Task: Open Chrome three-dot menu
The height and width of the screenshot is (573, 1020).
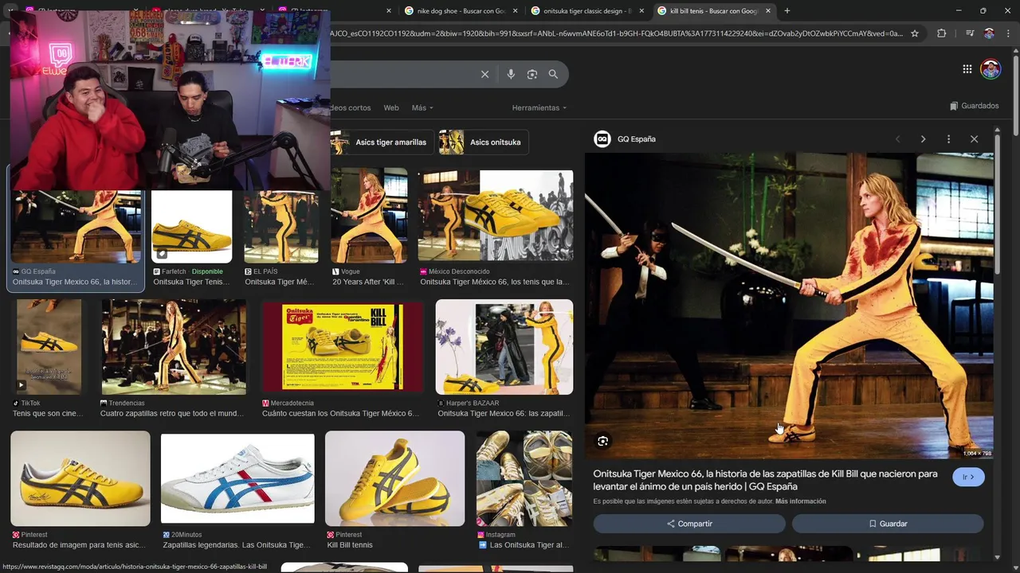Action: tap(1008, 33)
